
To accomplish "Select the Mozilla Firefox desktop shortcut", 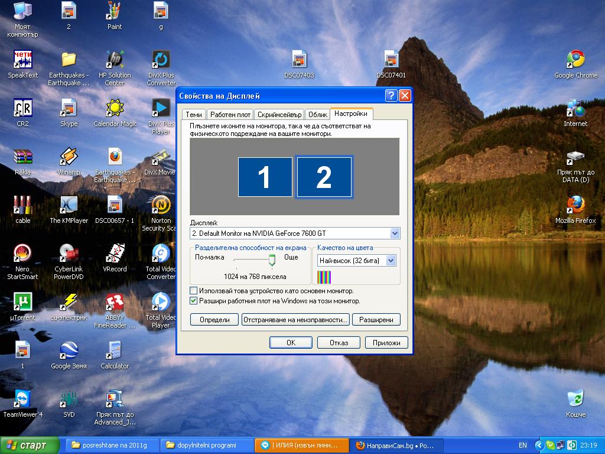I will point(575,205).
